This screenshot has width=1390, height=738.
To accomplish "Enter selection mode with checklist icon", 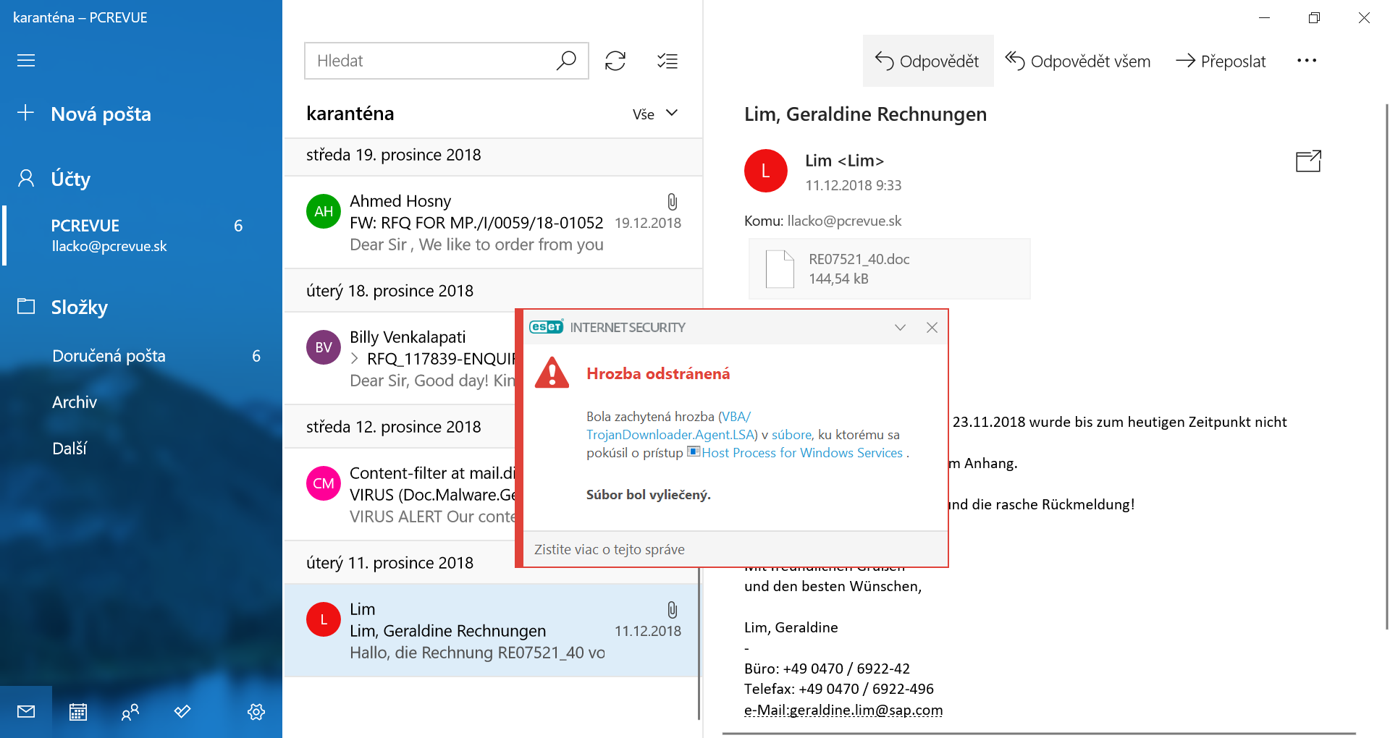I will [667, 61].
